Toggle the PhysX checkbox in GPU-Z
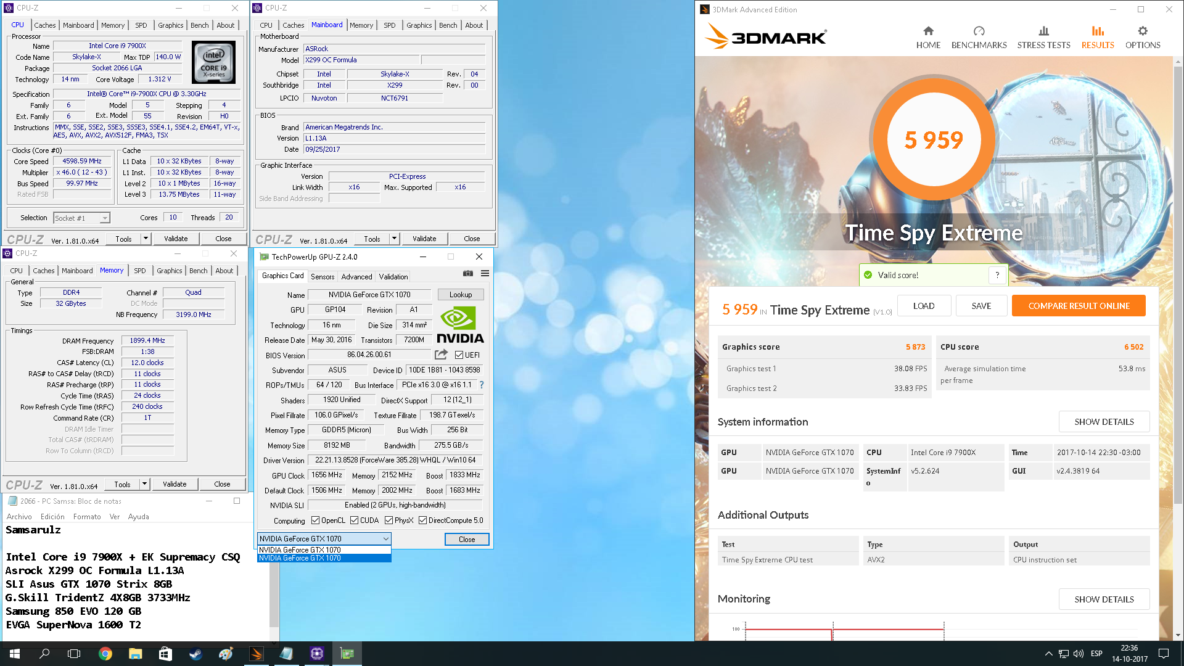The width and height of the screenshot is (1184, 666). pyautogui.click(x=388, y=520)
